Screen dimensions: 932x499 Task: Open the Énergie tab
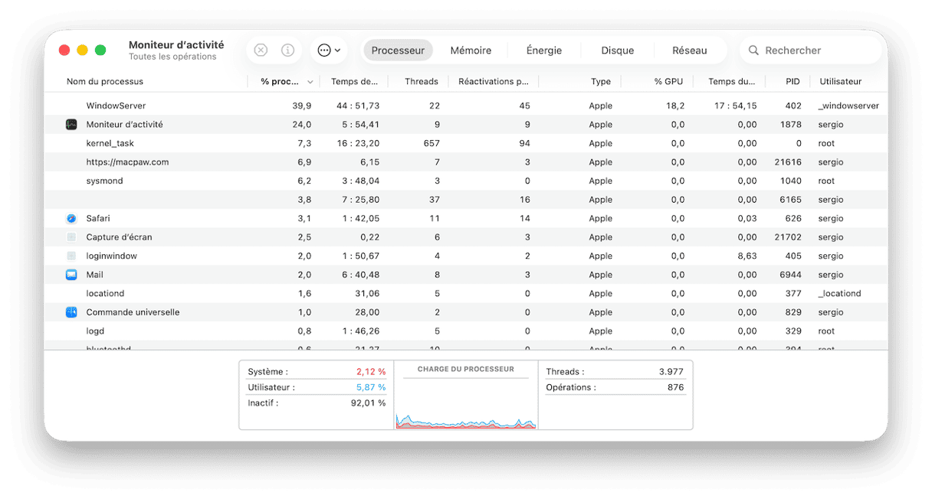(x=544, y=51)
